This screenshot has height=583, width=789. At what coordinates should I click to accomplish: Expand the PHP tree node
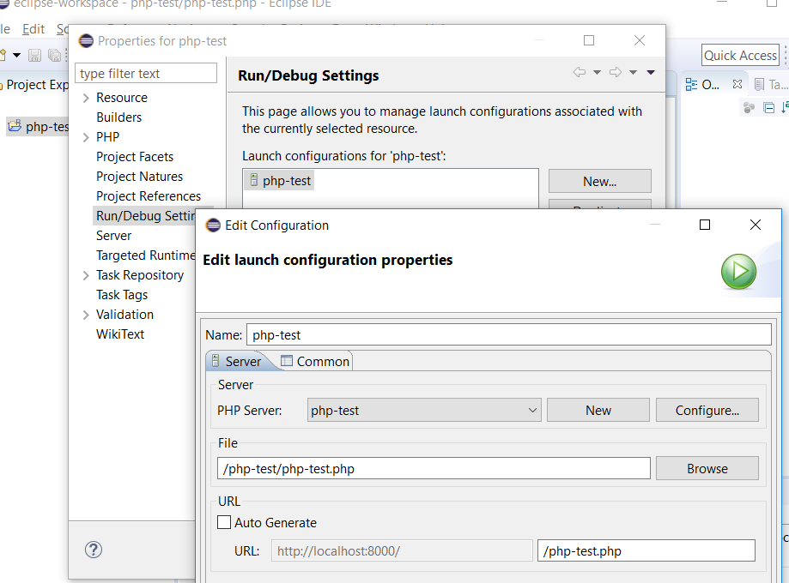[86, 137]
